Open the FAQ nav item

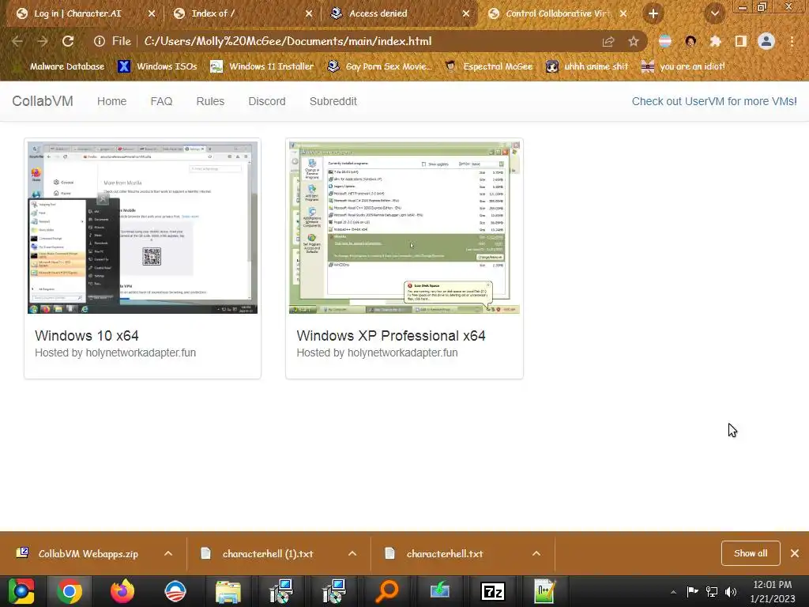click(x=161, y=101)
